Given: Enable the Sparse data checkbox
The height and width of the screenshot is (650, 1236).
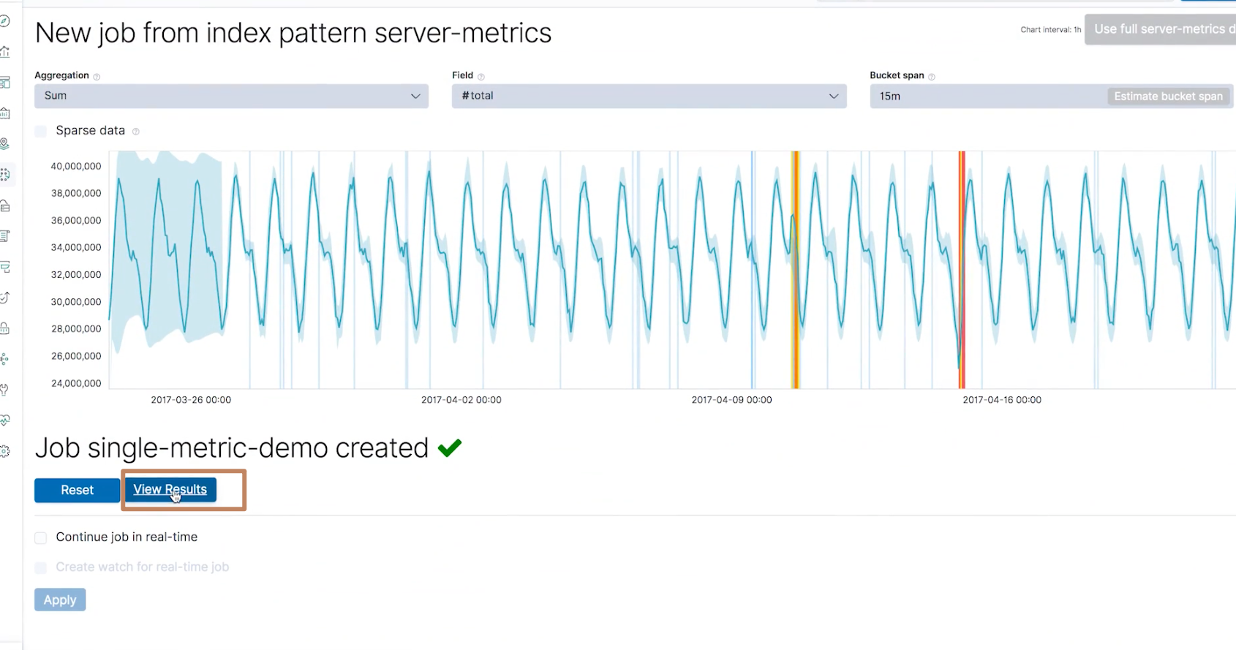Looking at the screenshot, I should (41, 131).
